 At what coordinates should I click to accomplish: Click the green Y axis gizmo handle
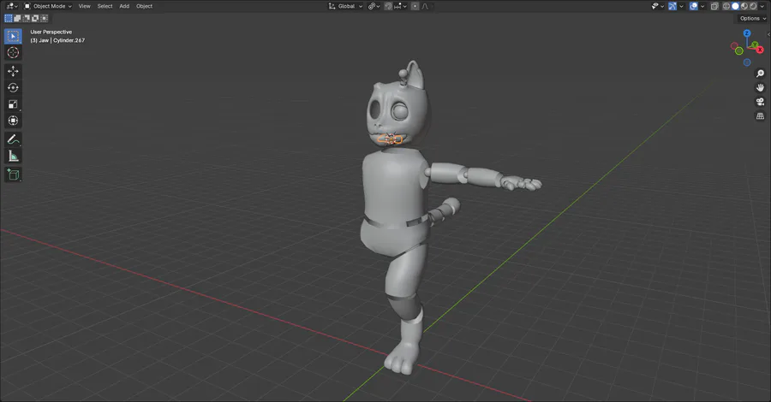point(754,44)
